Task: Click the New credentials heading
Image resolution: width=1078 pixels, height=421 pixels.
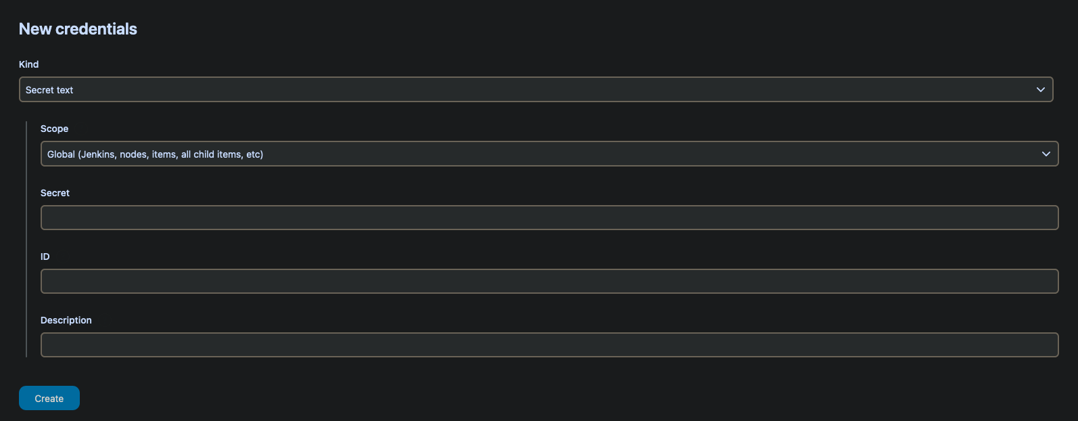Action: [x=78, y=29]
